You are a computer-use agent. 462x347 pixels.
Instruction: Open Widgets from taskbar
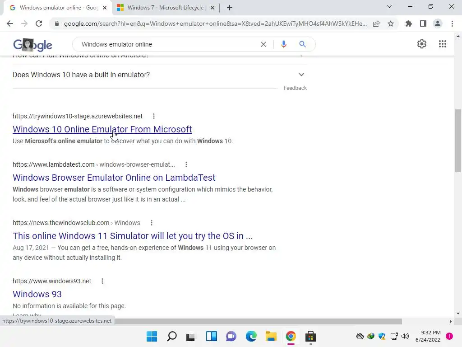point(211,336)
